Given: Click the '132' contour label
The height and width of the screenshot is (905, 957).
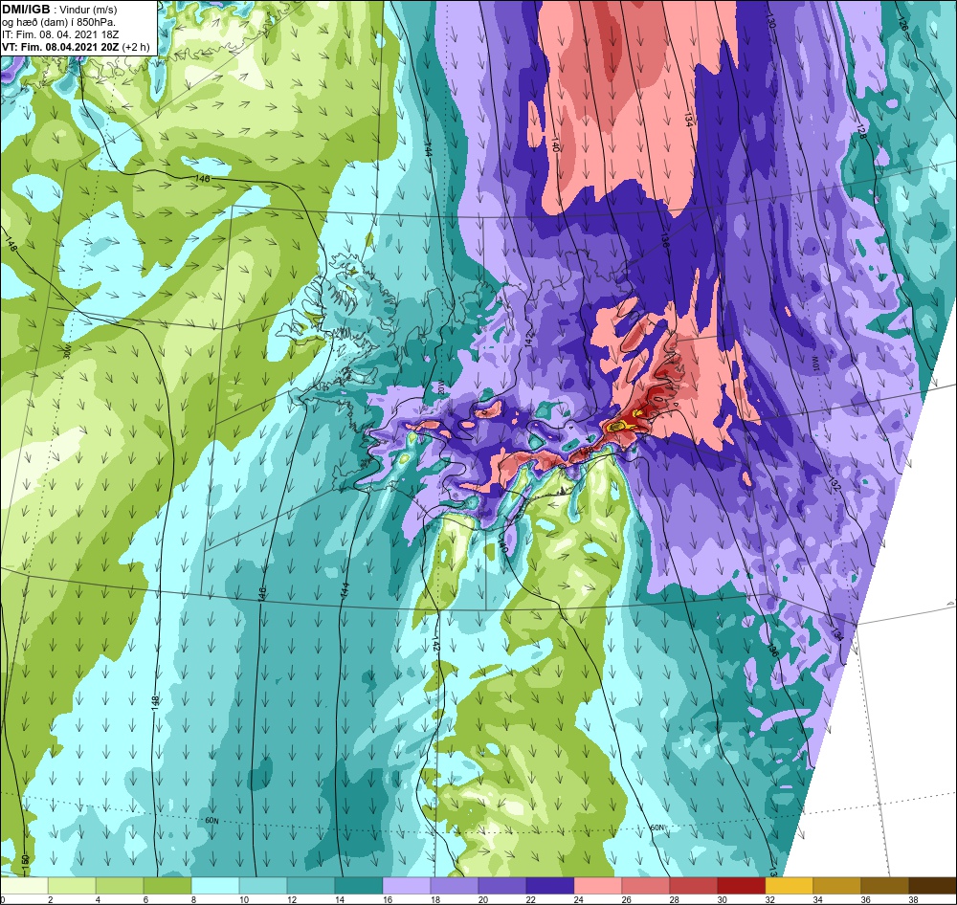Looking at the screenshot, I should [835, 485].
